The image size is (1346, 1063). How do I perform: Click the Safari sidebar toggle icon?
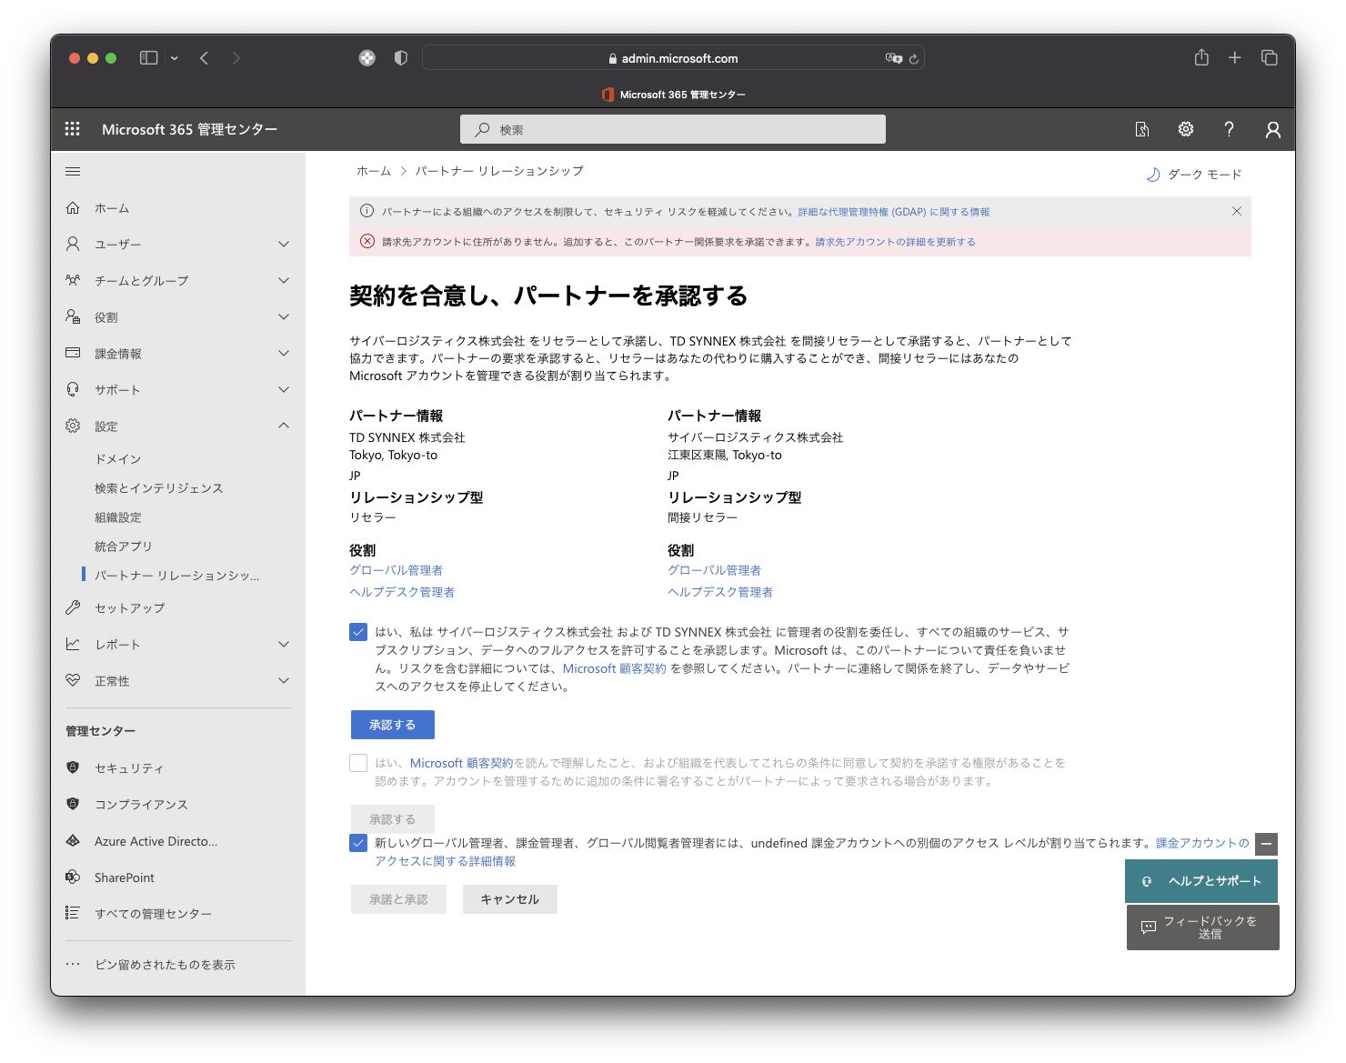coord(148,58)
